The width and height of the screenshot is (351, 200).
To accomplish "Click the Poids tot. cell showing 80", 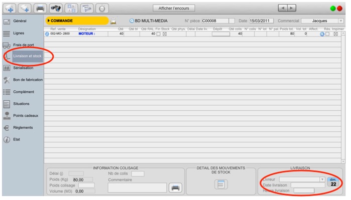I will 287,34.
